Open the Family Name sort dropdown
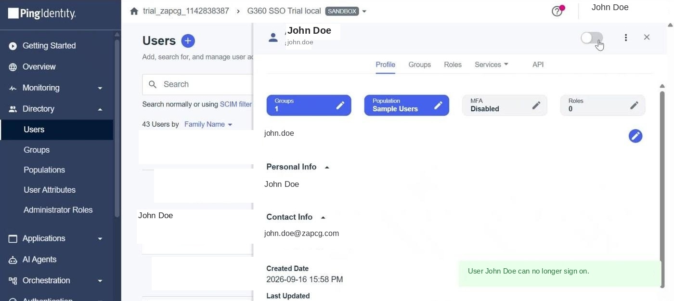 coord(208,125)
